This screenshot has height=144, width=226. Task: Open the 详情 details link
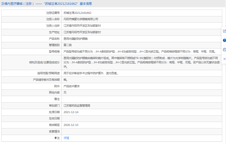(66, 138)
